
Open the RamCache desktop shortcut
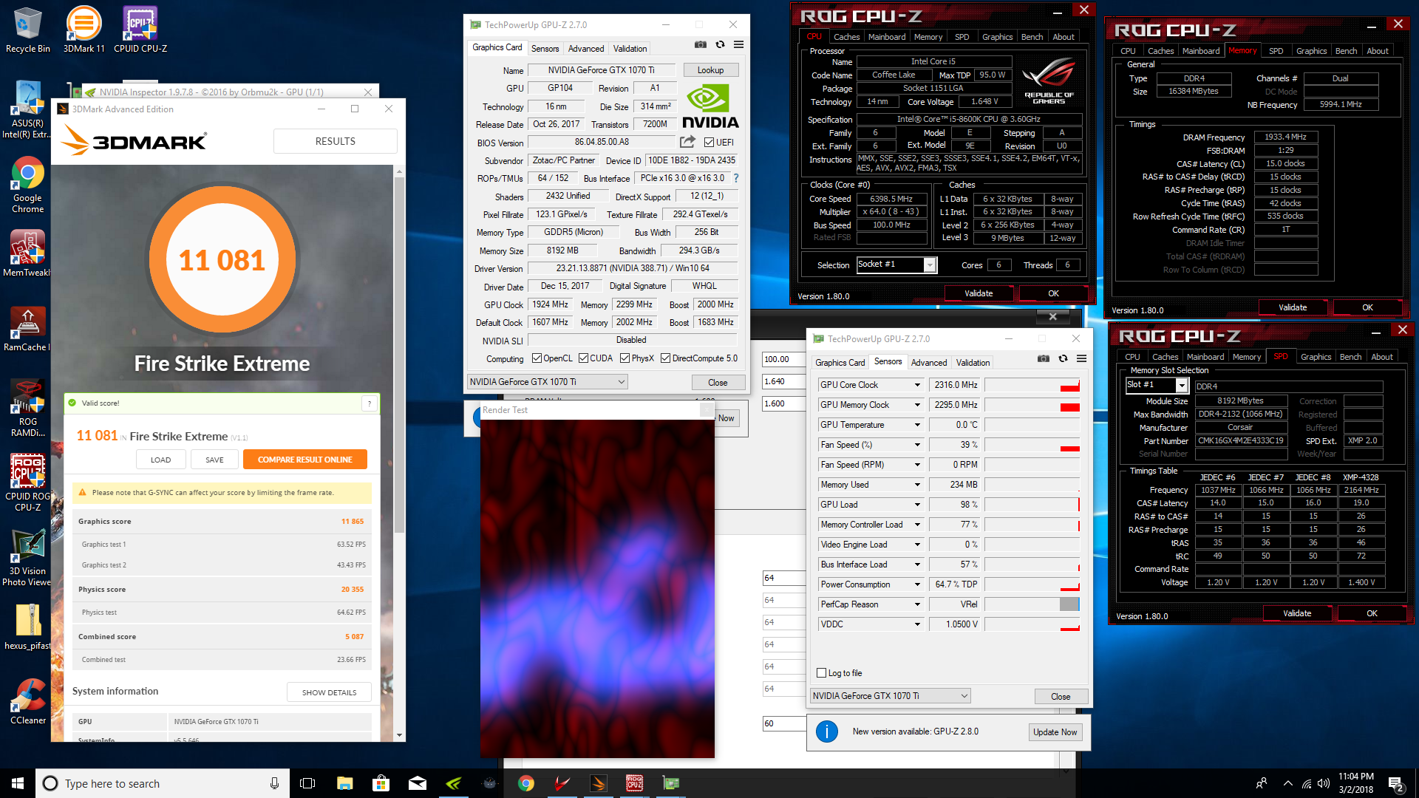coord(27,329)
